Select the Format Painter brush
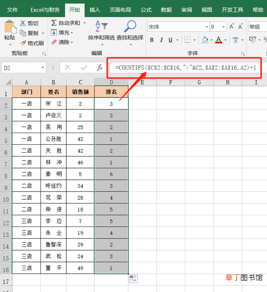The image size is (267, 292). tap(23, 43)
